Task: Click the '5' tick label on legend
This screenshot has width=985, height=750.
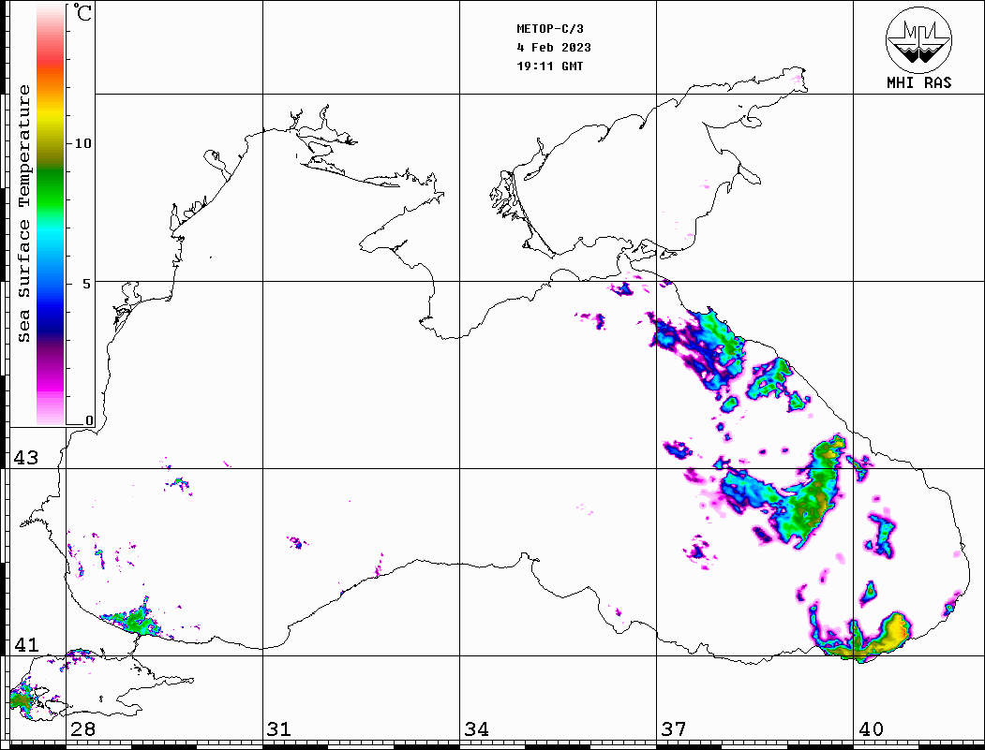Action: (x=87, y=284)
